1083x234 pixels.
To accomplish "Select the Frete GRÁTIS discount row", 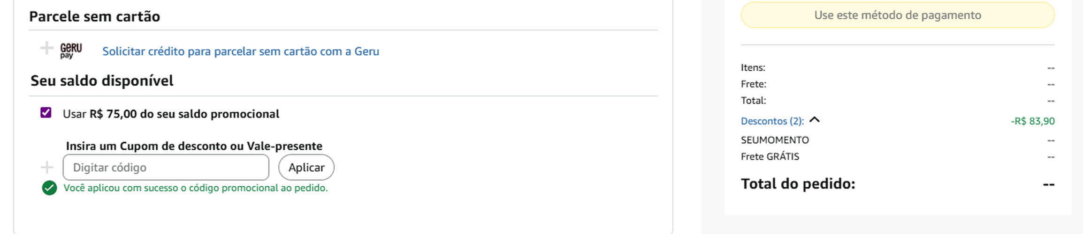I will 898,156.
